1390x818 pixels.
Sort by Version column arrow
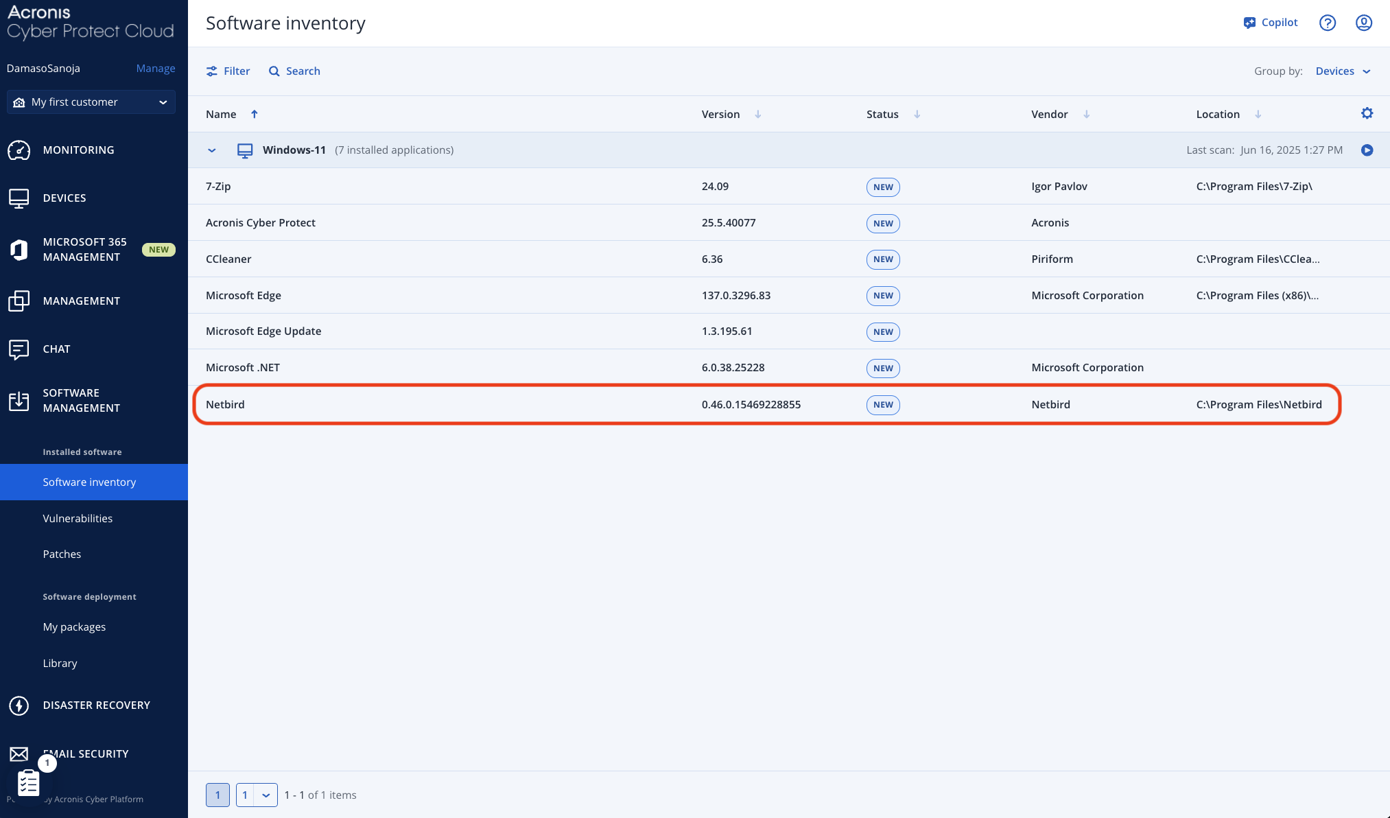coord(758,114)
